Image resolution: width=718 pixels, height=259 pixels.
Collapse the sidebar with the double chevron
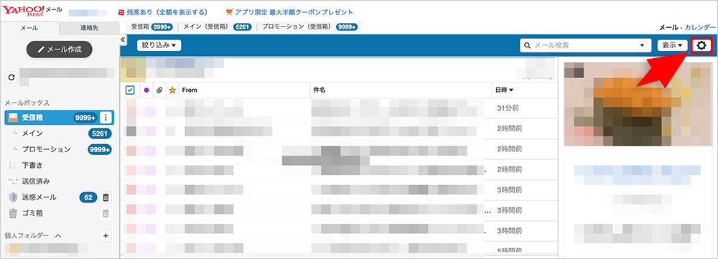(123, 39)
